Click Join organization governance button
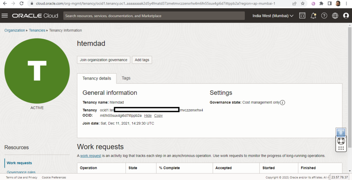The height and width of the screenshot is (180, 352). pyautogui.click(x=103, y=60)
